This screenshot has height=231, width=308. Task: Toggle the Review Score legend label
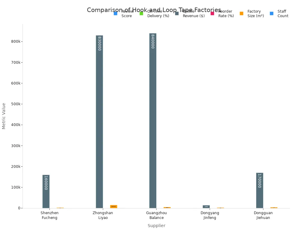127,14
